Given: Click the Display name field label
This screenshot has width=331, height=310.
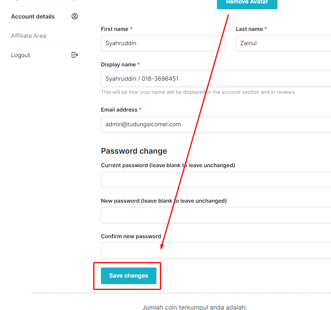Looking at the screenshot, I should pos(118,64).
